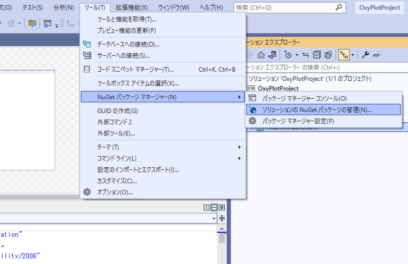Open the ウィンドウ(W) menu
Viewport: 408px width, 264px height.
click(174, 7)
